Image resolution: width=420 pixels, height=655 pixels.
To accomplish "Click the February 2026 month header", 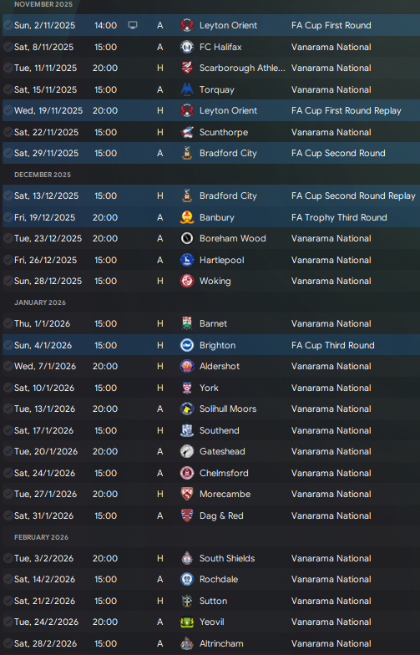I will 42,537.
